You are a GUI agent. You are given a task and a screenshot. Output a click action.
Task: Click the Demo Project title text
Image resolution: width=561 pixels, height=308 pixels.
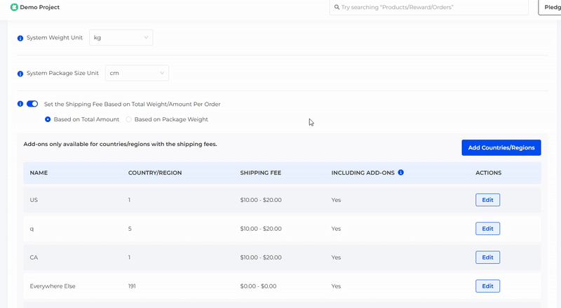(x=40, y=7)
